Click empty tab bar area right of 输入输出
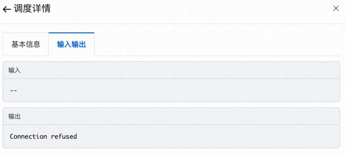345x155 pixels. [x=217, y=44]
